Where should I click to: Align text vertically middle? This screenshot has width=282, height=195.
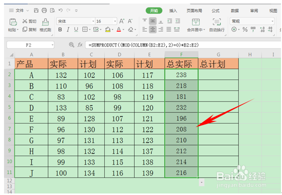point(153,21)
